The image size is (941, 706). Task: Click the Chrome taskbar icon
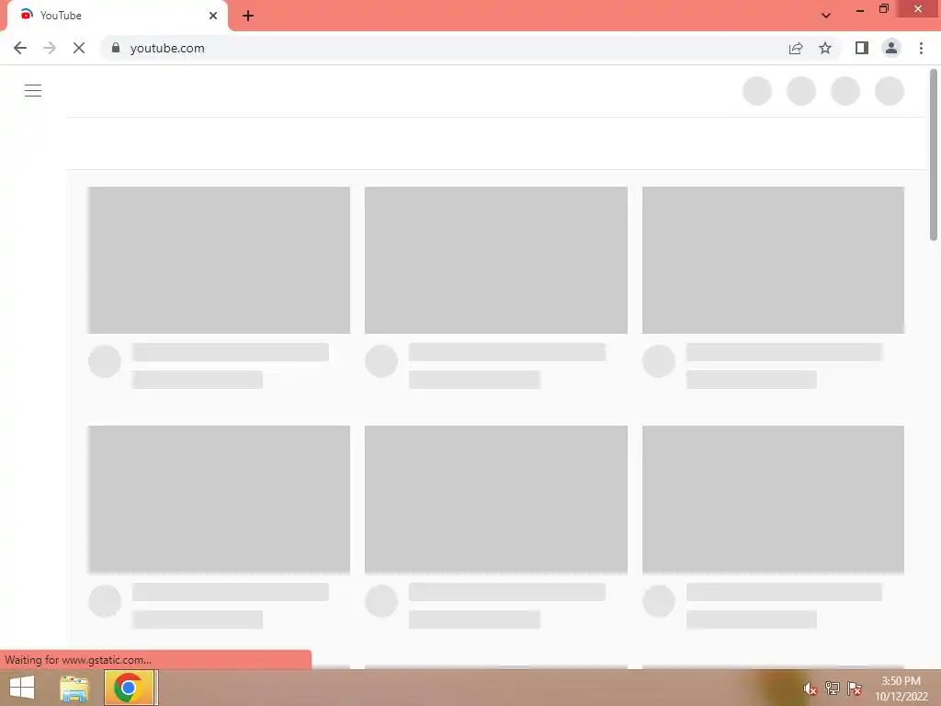click(x=128, y=688)
